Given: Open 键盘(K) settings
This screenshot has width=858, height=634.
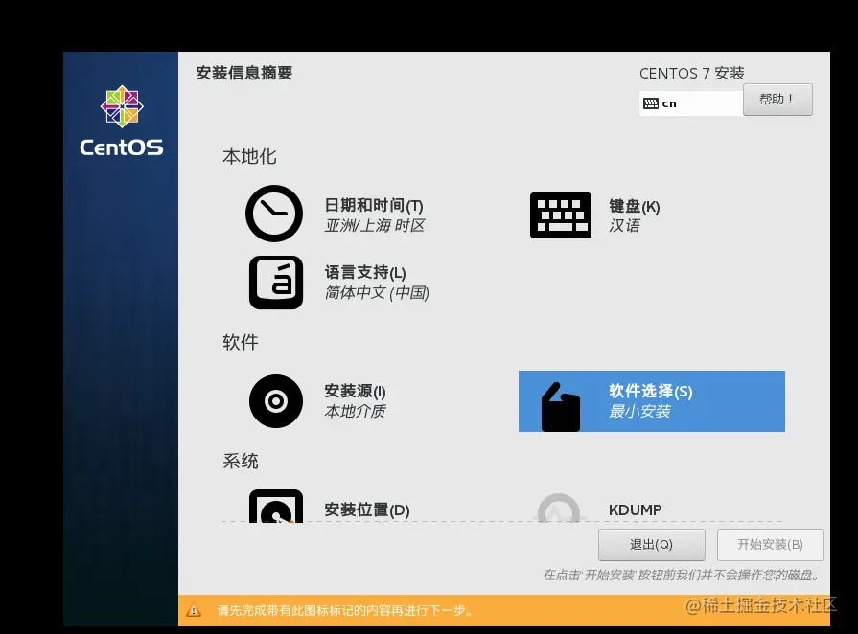Looking at the screenshot, I should 635,206.
